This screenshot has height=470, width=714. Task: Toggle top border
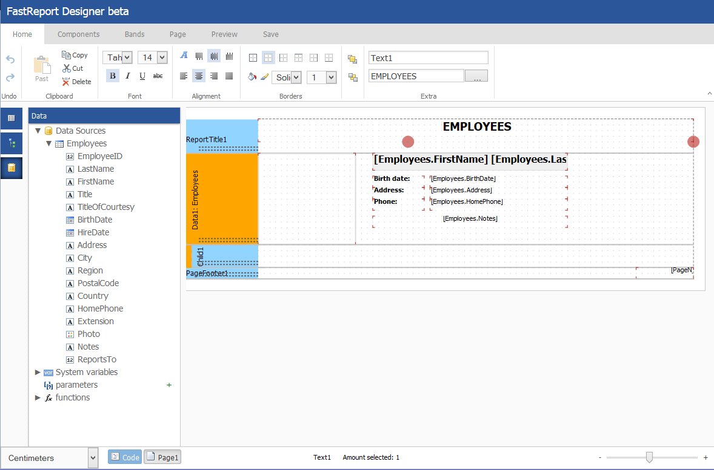click(298, 57)
